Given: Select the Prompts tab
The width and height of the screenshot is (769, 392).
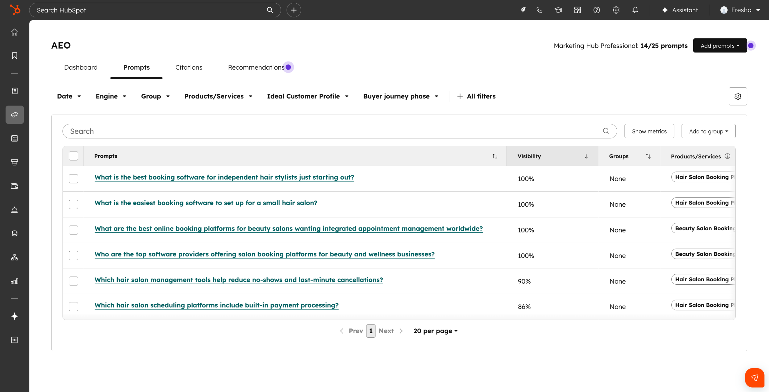Looking at the screenshot, I should point(136,67).
